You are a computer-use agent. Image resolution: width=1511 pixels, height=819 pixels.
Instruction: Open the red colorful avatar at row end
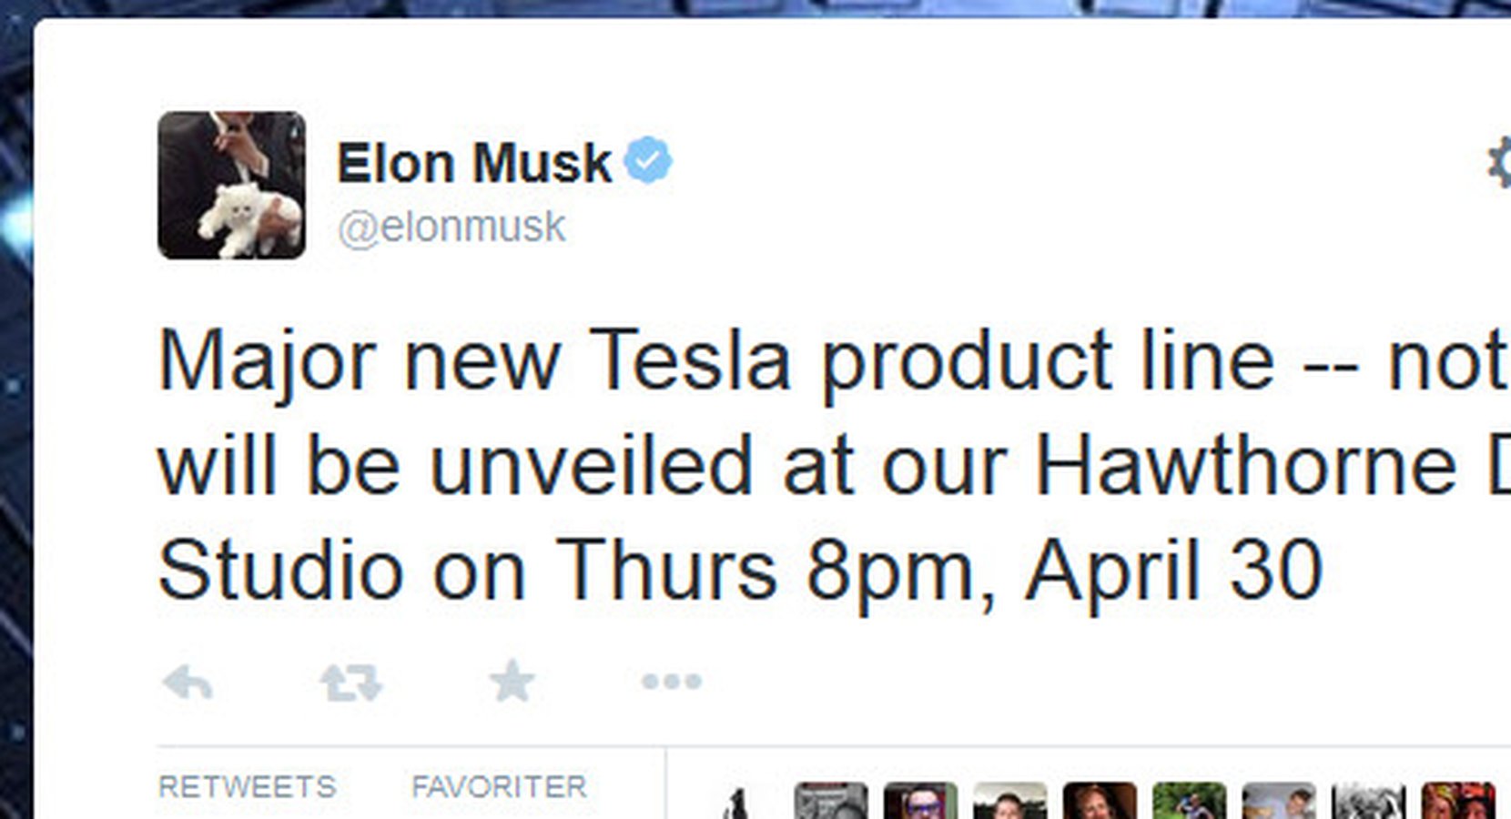point(1458,801)
